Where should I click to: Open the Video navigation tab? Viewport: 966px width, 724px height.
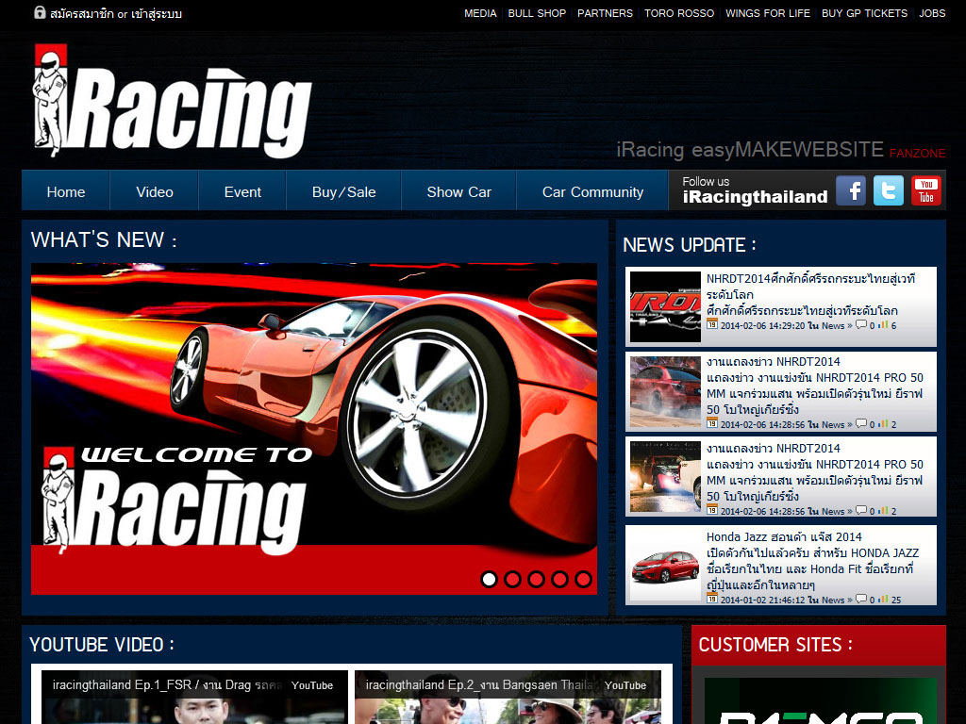pos(155,191)
